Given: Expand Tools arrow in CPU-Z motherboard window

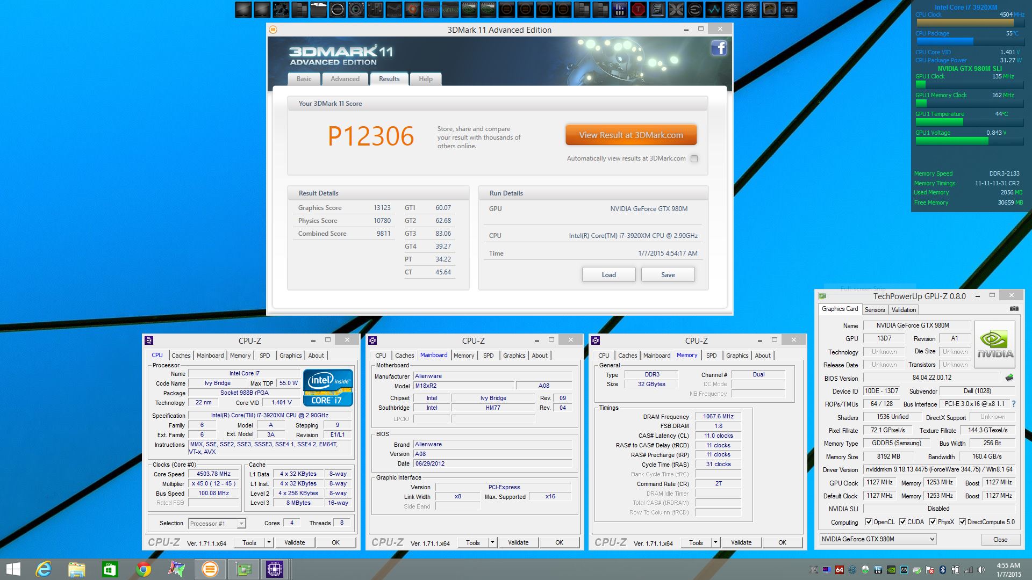Looking at the screenshot, I should click(x=492, y=542).
